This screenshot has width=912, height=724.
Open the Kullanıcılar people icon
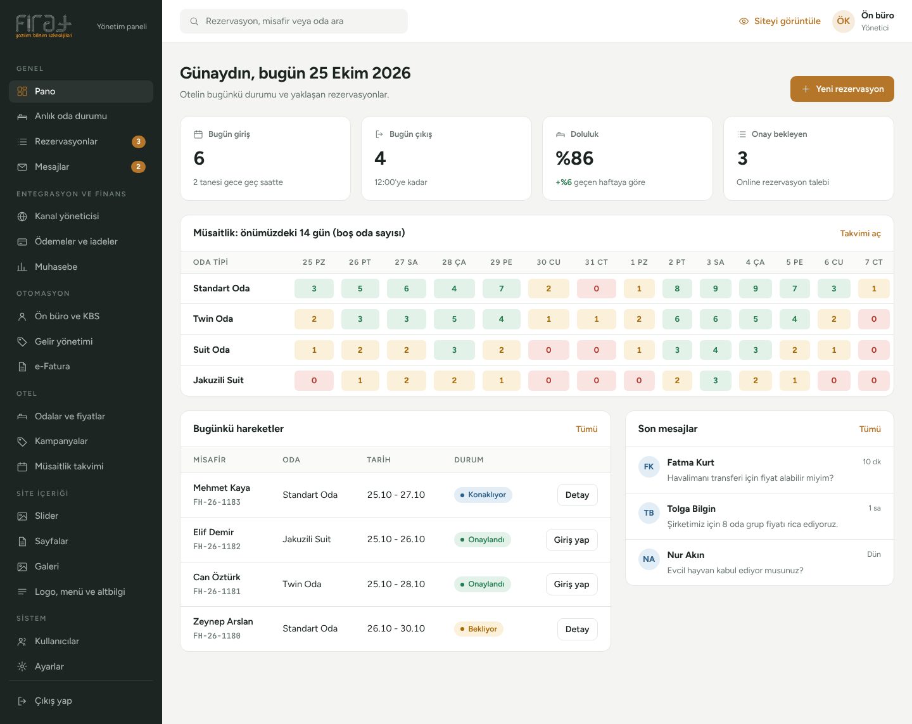click(22, 642)
